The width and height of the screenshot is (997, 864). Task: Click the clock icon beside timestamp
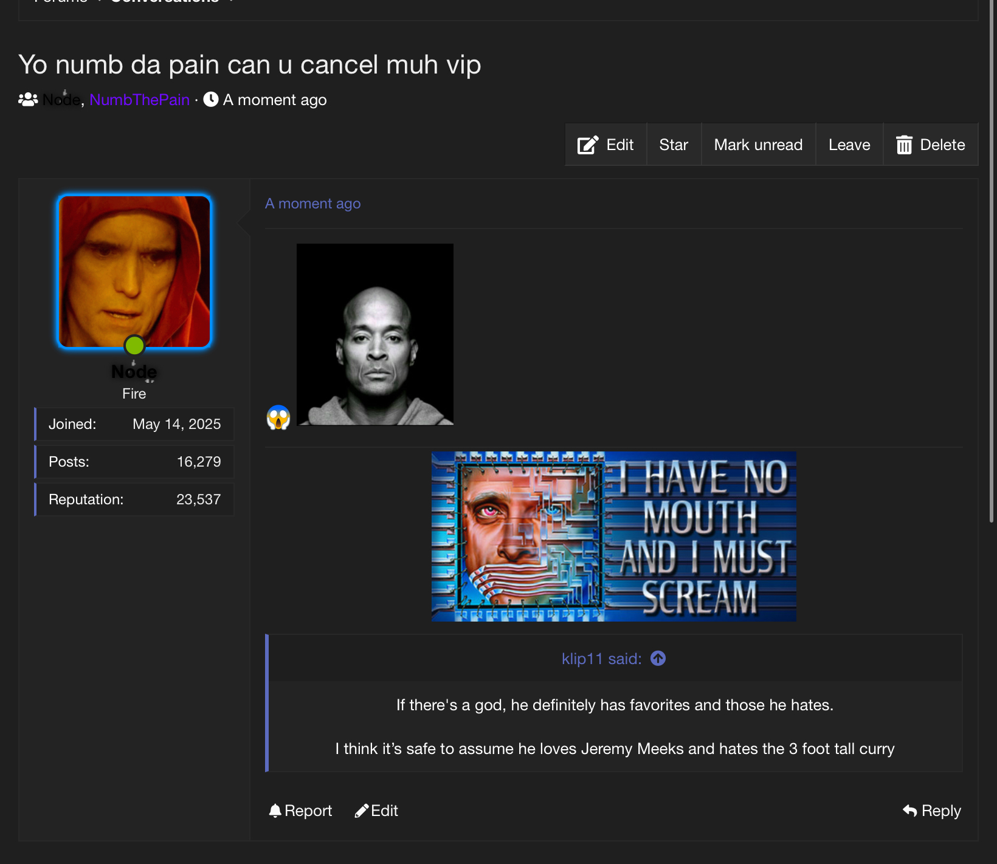pyautogui.click(x=211, y=99)
